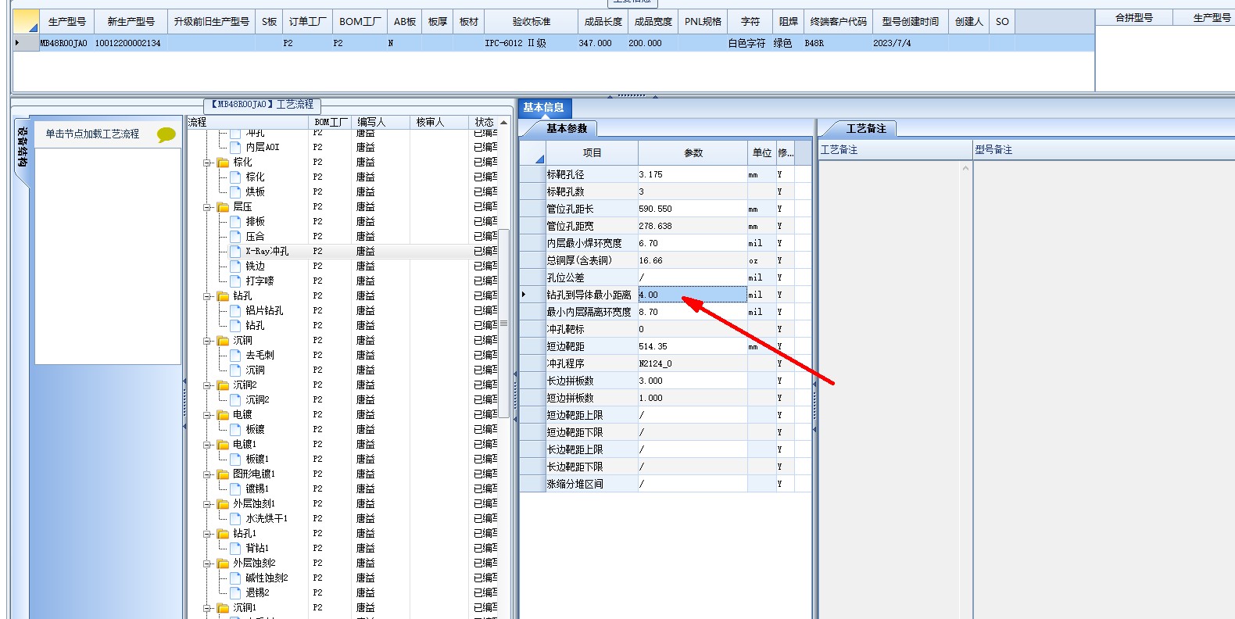The width and height of the screenshot is (1235, 619).
Task: Click the 碱性蚀刻2 document icon
Action: click(x=235, y=578)
